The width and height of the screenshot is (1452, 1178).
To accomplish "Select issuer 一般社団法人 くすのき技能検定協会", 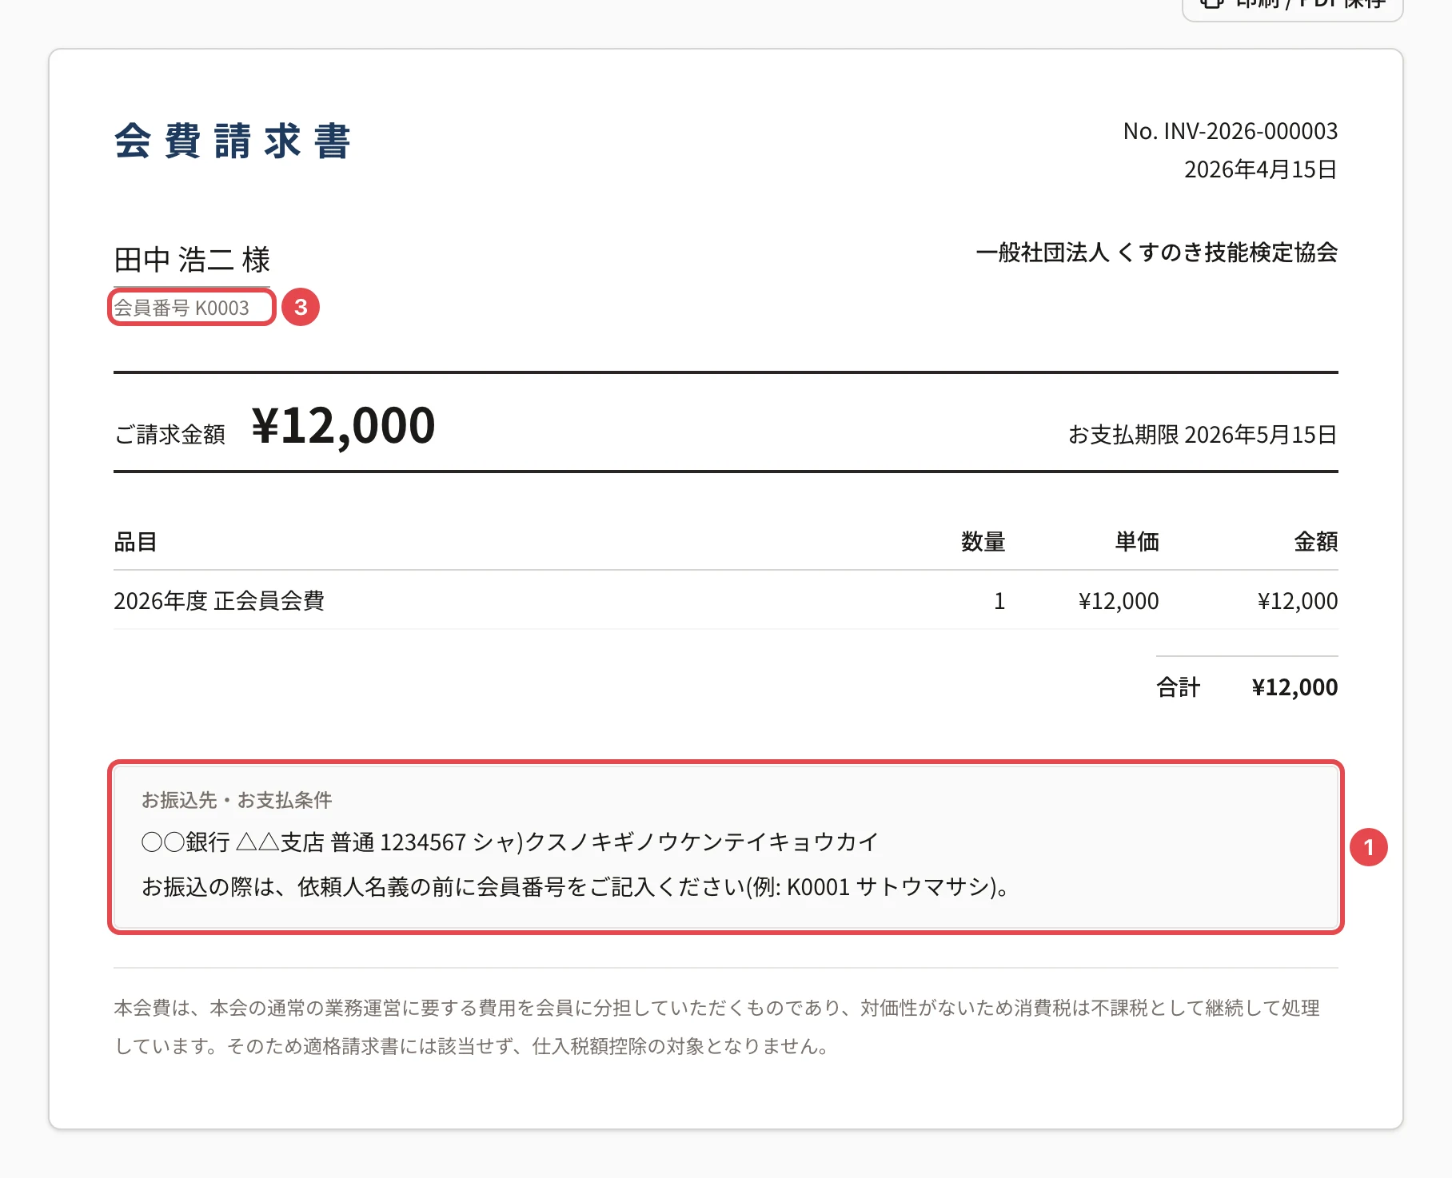I will coord(1156,253).
